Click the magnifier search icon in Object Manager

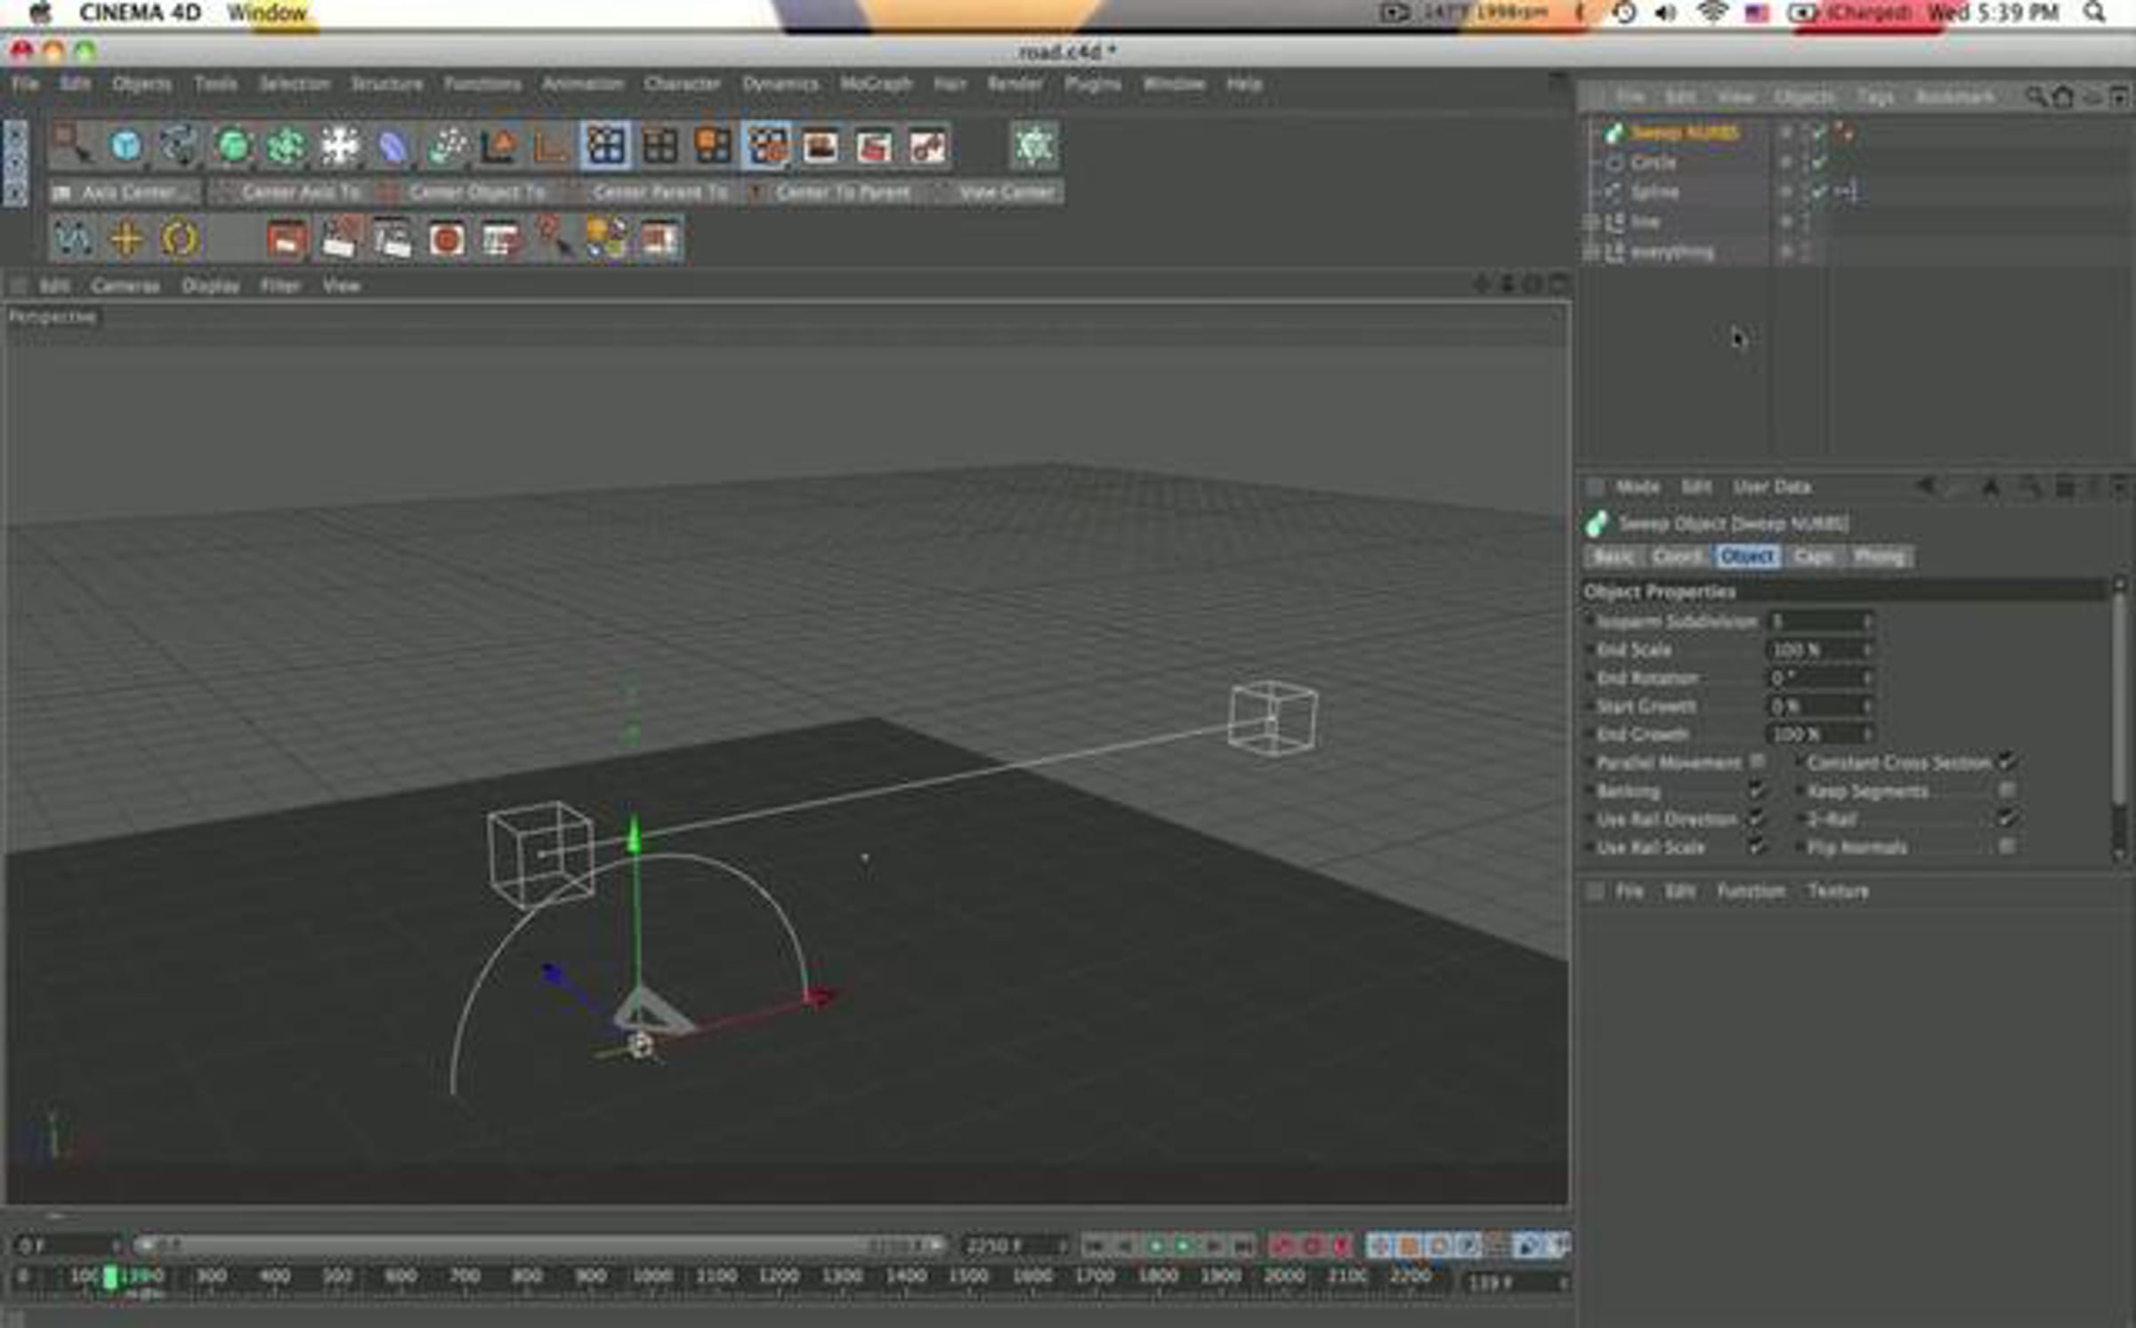tap(2035, 96)
